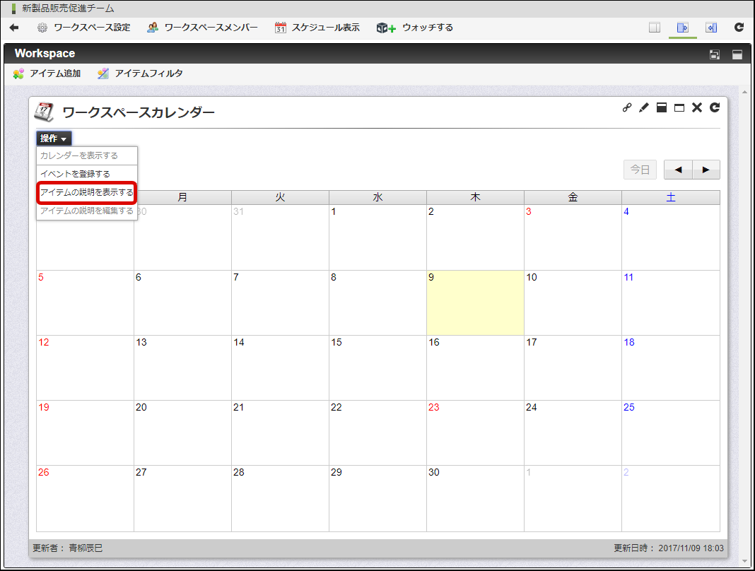Select day 26 Sunday cell
This screenshot has height=571, width=755.
click(x=86, y=499)
